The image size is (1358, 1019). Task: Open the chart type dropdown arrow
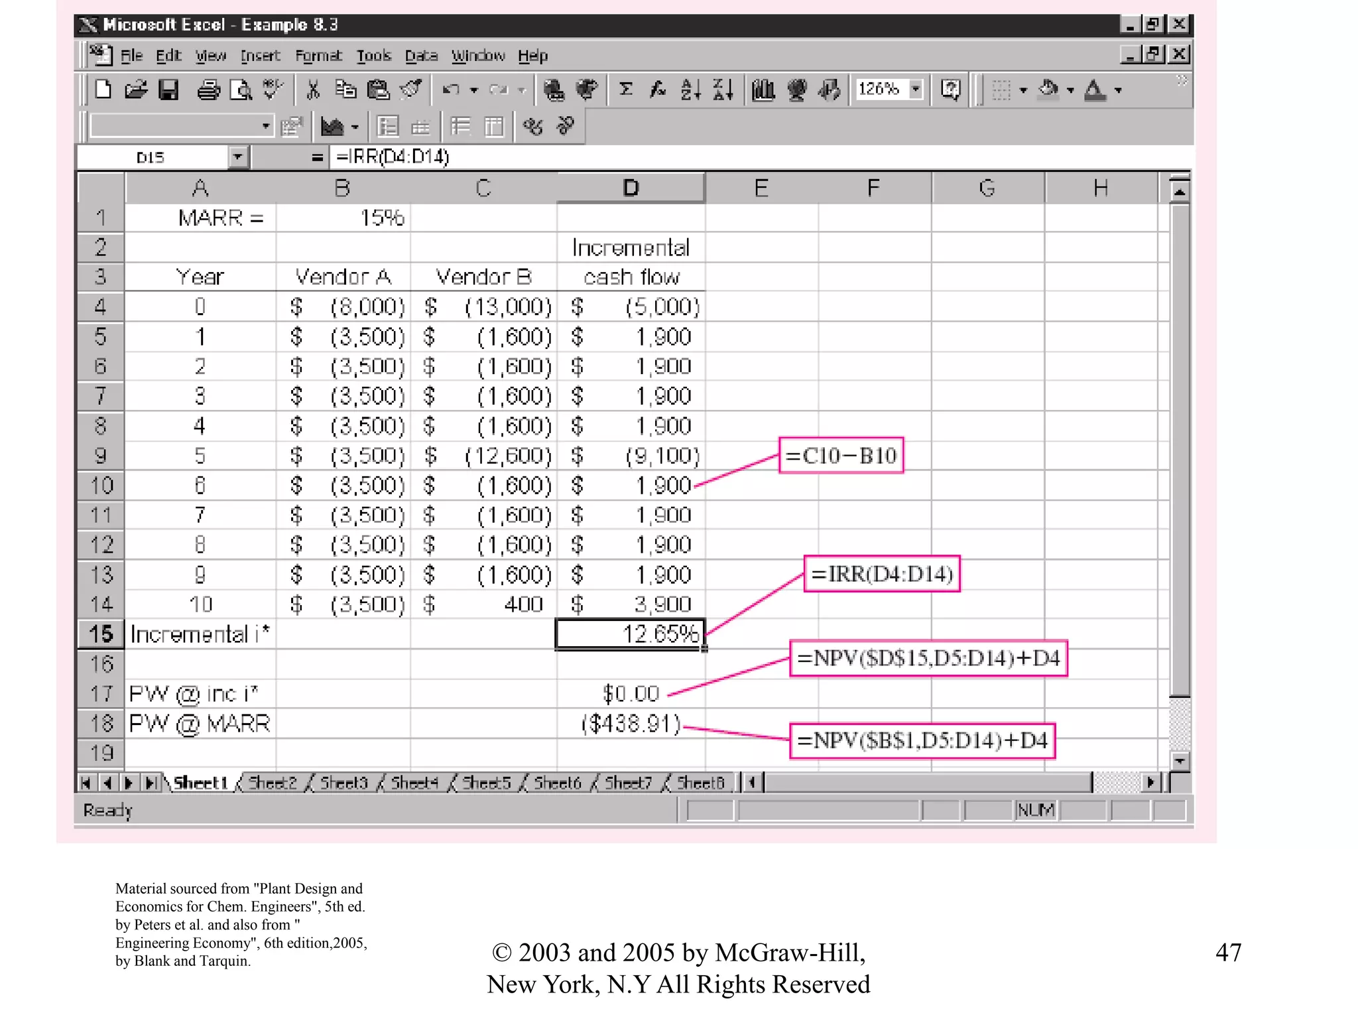coord(355,127)
